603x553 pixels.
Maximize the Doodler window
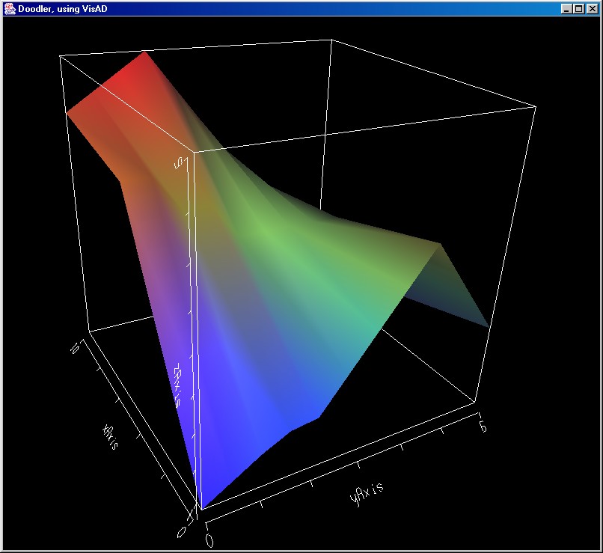pos(578,8)
